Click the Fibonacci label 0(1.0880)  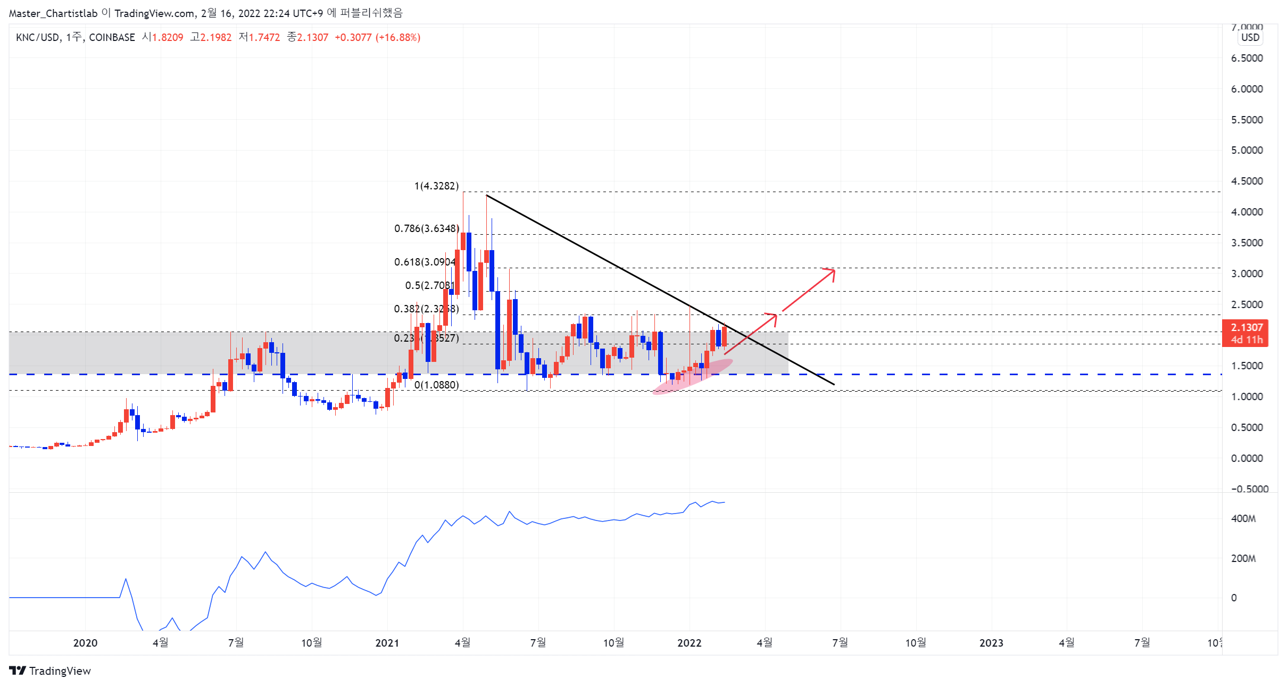pyautogui.click(x=436, y=385)
